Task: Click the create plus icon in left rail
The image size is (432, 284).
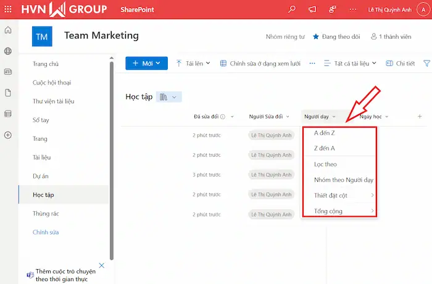Action: (x=8, y=135)
